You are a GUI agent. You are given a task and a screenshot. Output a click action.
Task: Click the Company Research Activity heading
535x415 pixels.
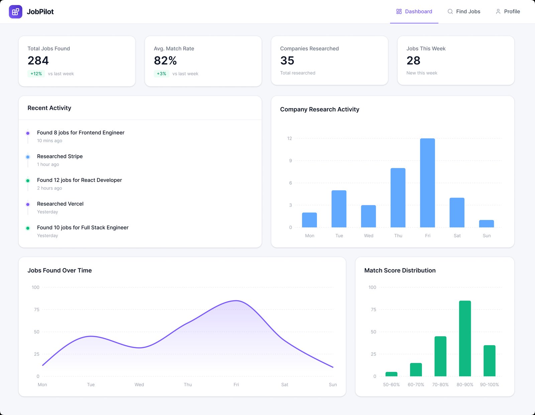coord(320,109)
